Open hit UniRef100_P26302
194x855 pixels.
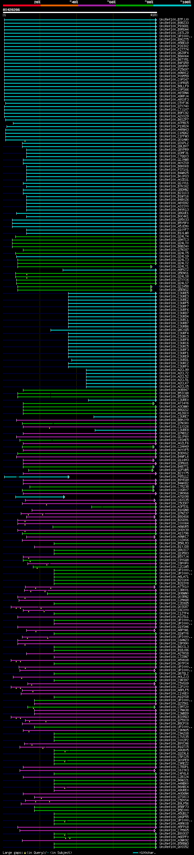[x=174, y=46]
